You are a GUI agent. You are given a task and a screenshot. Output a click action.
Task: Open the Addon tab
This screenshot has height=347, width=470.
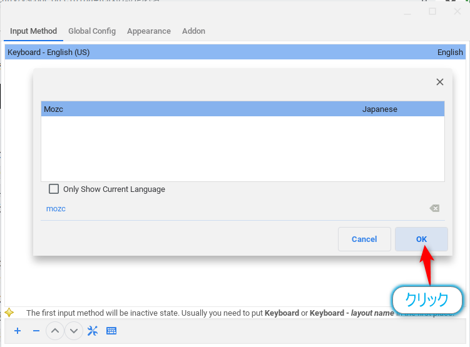(x=193, y=31)
